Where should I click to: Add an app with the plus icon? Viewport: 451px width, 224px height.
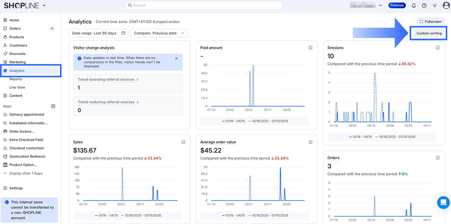(53, 106)
